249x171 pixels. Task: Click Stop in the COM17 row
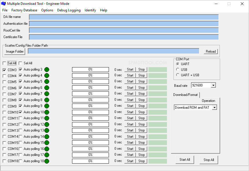tap(142, 155)
